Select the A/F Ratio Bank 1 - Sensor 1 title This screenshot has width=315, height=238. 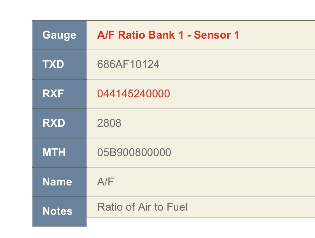[168, 35]
